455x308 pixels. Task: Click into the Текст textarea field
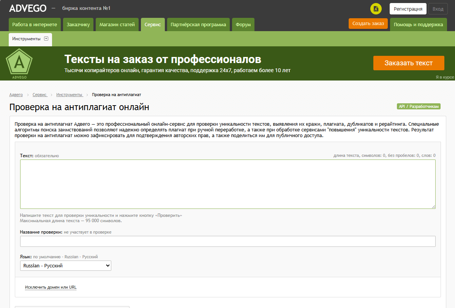[x=227, y=184]
